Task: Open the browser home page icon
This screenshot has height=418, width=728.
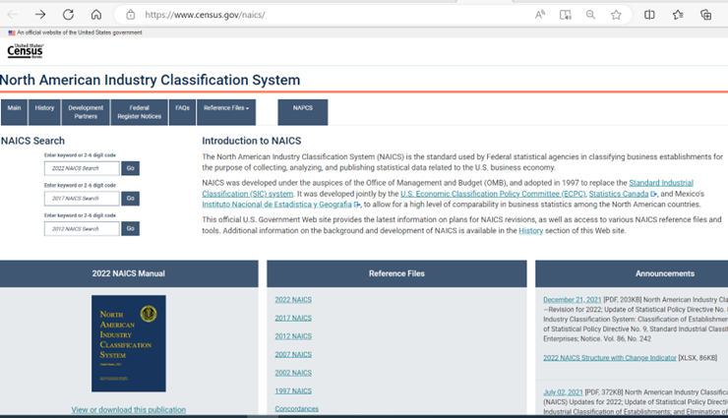Action: (96, 15)
